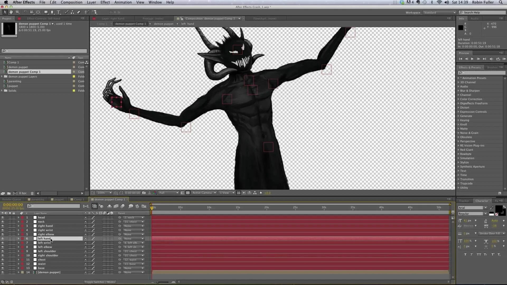Select the left elbow layer
Image resolution: width=507 pixels, height=285 pixels.
click(45, 247)
